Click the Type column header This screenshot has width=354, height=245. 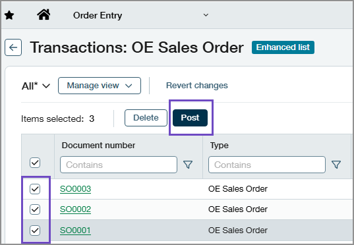pos(220,146)
